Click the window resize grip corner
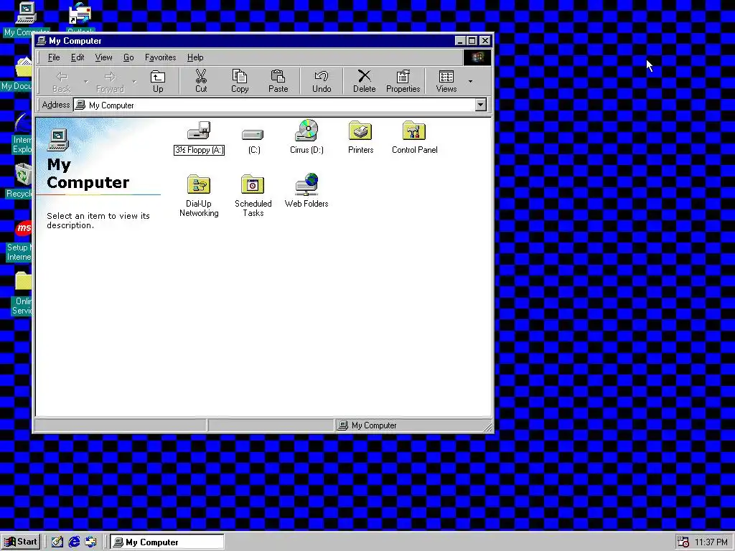This screenshot has height=551, width=735. [x=487, y=426]
